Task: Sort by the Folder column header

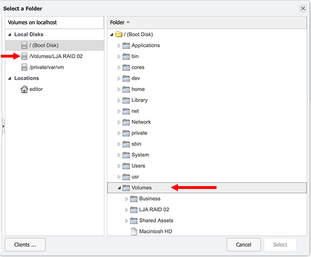Action: point(207,22)
